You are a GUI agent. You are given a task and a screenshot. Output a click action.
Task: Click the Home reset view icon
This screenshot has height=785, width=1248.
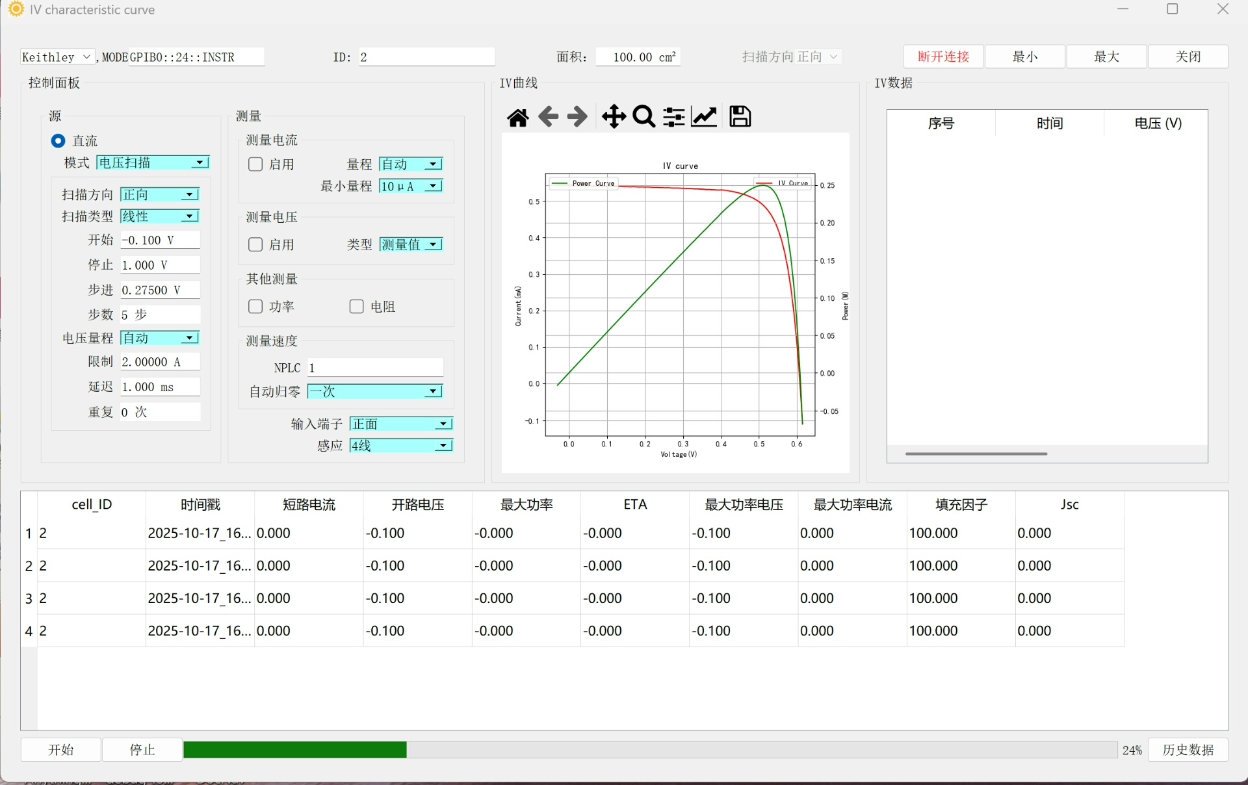point(518,118)
